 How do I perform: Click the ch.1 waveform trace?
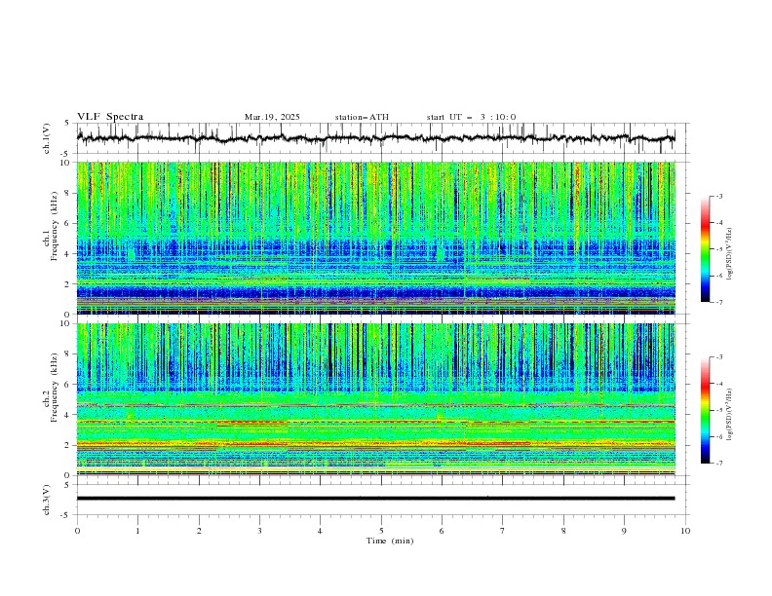[x=375, y=138]
